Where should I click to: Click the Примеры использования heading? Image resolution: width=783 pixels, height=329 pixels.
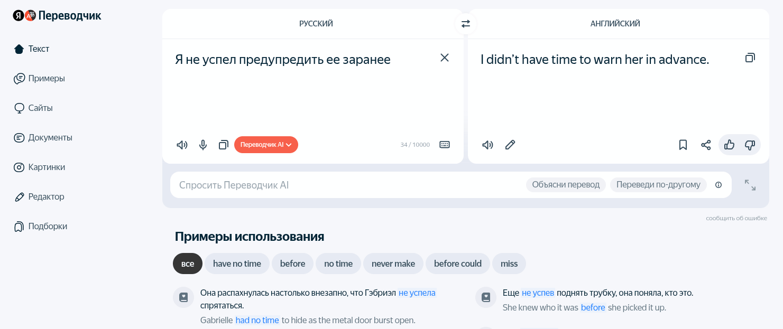point(250,236)
